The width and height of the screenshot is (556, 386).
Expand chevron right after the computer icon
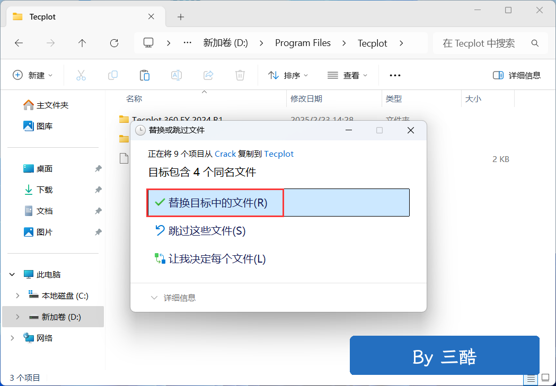point(169,43)
